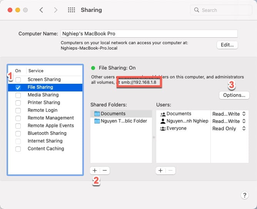Click the Documents folder icon in Shared Folders
257x209 pixels.
click(x=97, y=114)
